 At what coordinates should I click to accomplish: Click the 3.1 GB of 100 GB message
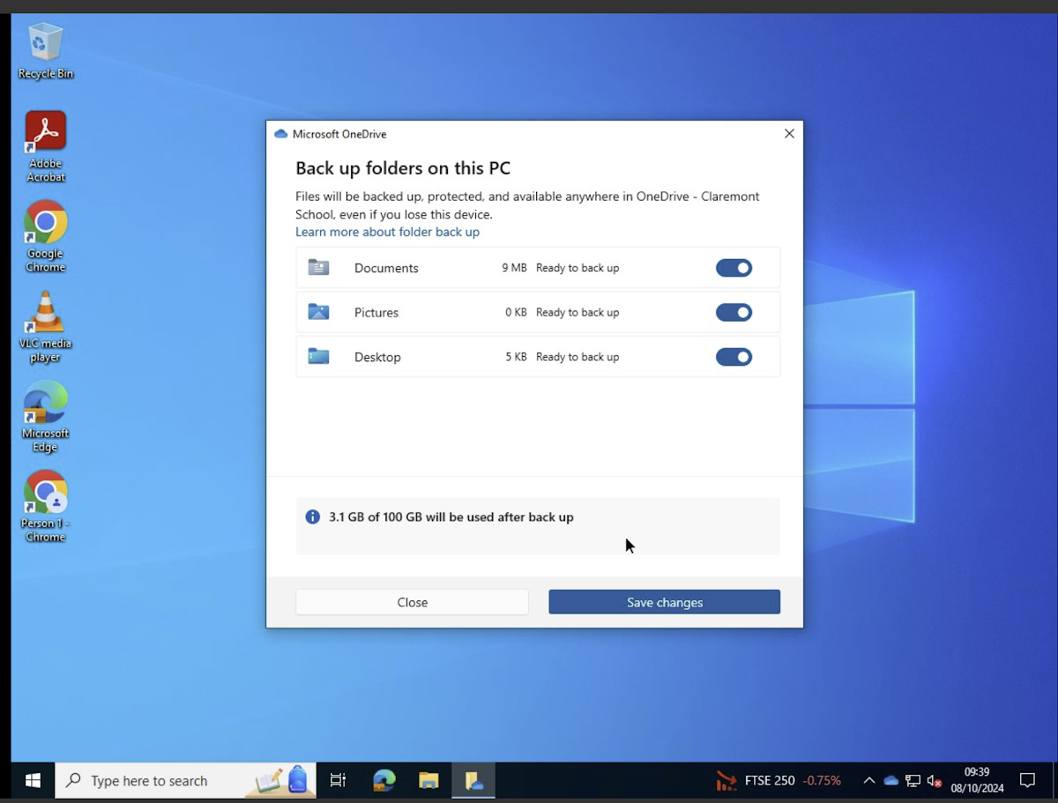[x=451, y=517]
